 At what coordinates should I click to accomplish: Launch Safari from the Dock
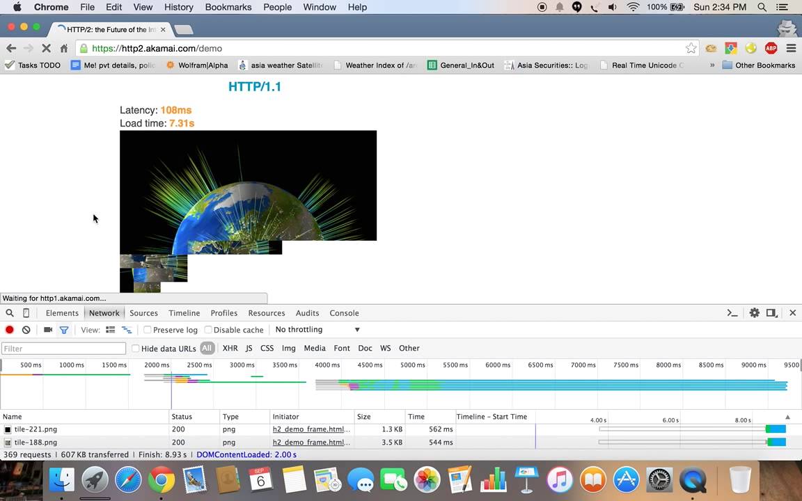tap(128, 479)
